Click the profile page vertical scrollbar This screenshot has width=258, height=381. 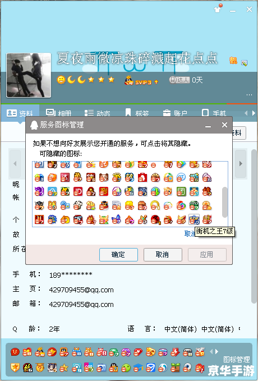pyautogui.click(x=254, y=226)
